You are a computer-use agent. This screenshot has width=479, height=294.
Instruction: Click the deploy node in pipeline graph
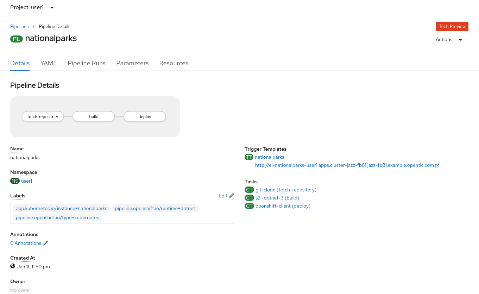coord(145,117)
